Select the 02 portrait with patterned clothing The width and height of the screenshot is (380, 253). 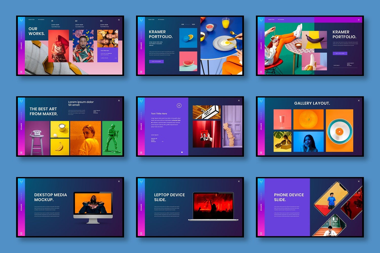(x=83, y=46)
